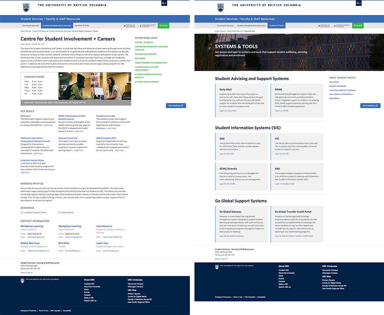
Task: Open Exam Dates and Deadlines topic link
Action: 341,94
